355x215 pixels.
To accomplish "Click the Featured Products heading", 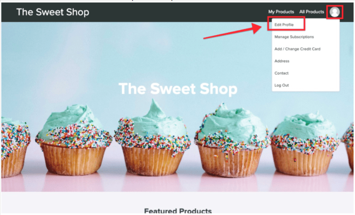I will pos(178,211).
